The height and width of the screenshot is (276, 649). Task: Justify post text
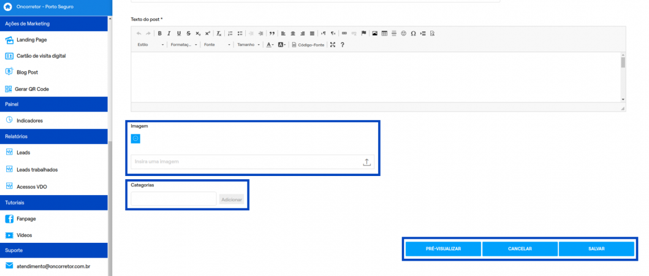[312, 34]
